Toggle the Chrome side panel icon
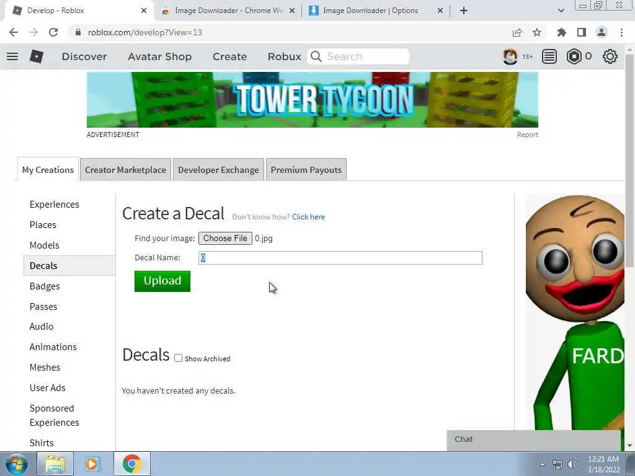This screenshot has height=476, width=635. click(x=582, y=32)
